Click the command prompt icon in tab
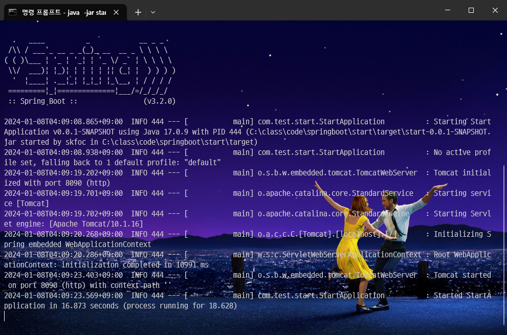This screenshot has width=507, height=335. tap(13, 12)
